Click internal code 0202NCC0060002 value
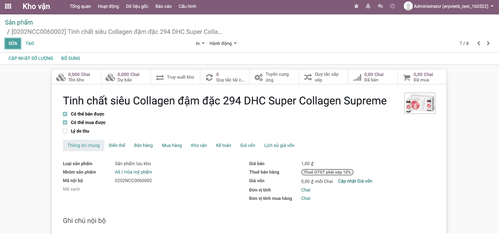The width and height of the screenshot is (499, 234). (x=134, y=181)
